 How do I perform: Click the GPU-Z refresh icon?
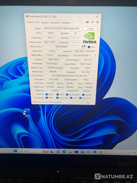pos(93,22)
